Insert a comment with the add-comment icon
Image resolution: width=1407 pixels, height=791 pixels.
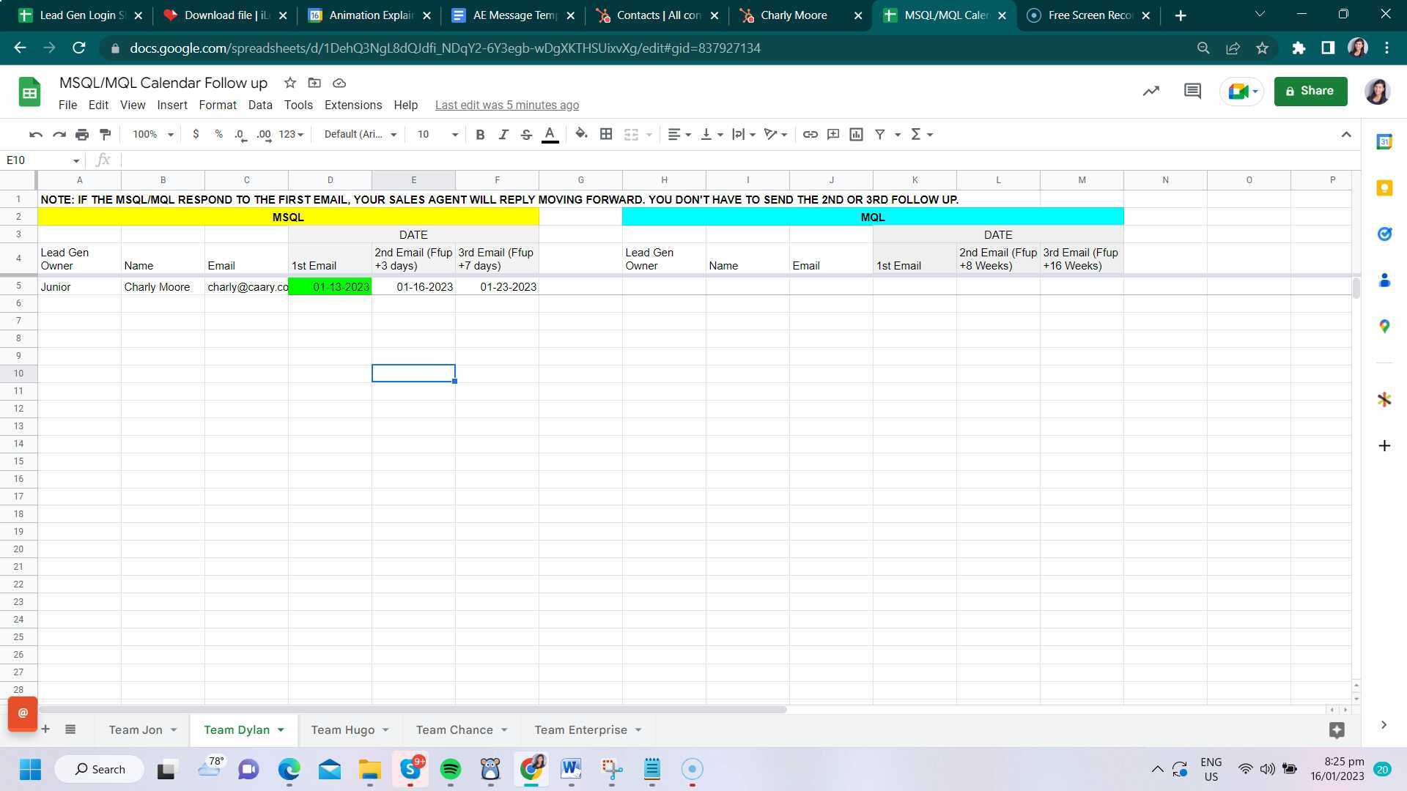click(x=832, y=134)
